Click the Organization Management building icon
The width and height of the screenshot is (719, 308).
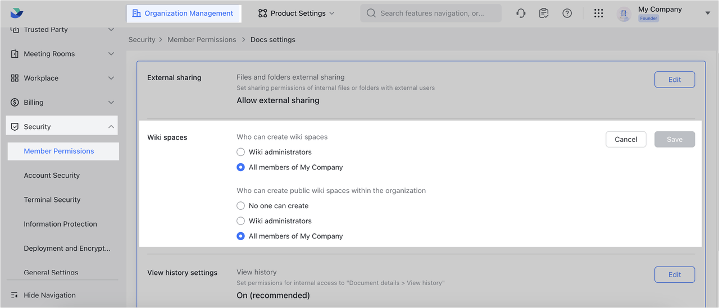pyautogui.click(x=136, y=13)
